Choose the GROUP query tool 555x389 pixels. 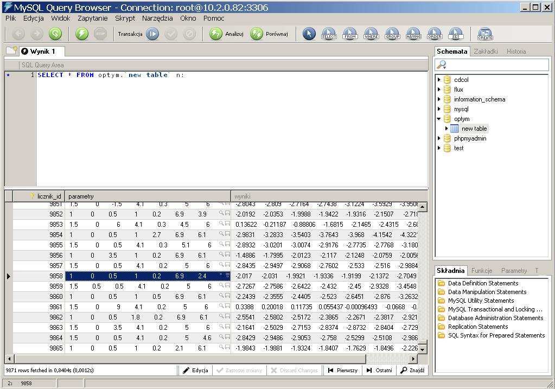392,34
